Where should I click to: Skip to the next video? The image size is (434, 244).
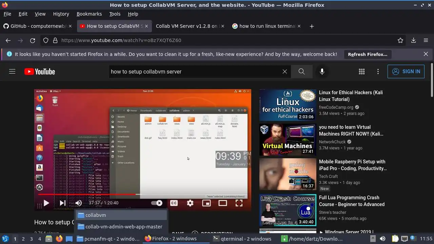tap(63, 203)
